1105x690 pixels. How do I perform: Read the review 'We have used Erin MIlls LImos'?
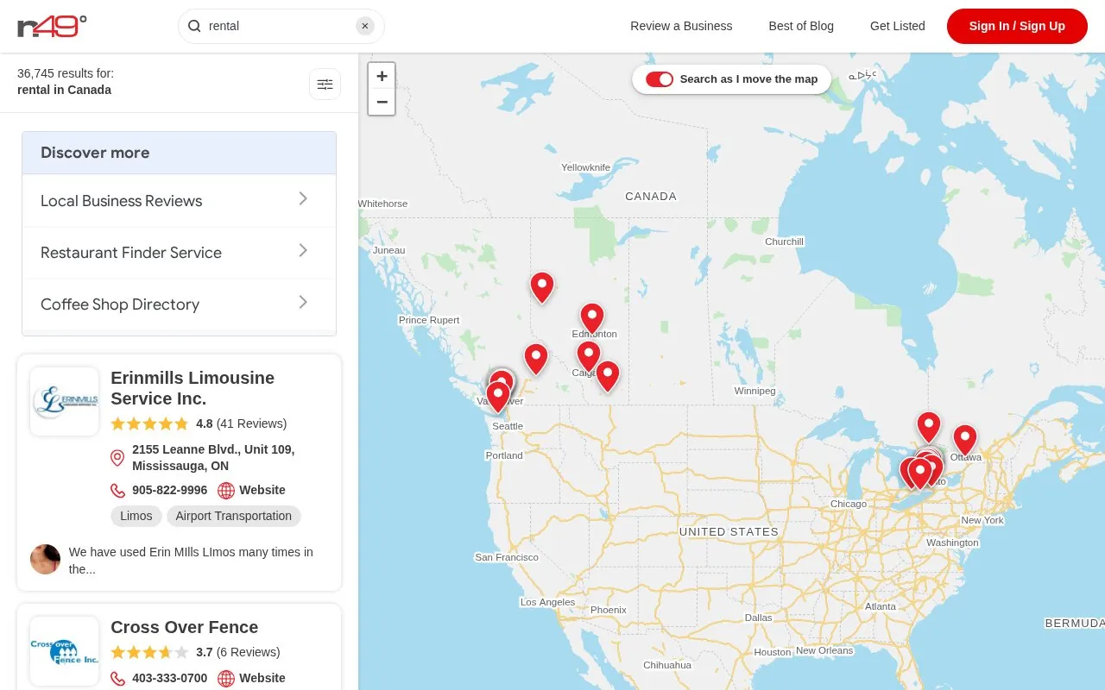pos(191,561)
